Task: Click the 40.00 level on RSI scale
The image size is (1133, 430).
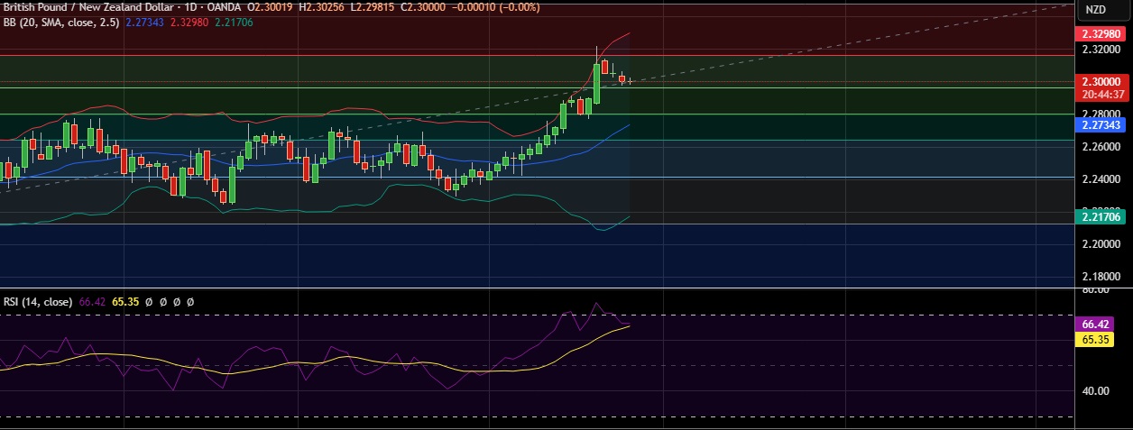Action: (x=1095, y=391)
